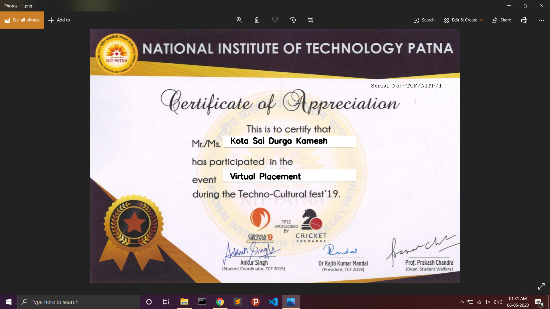Screen dimensions: 550x309
Task: Open Google Chrome from taskbar
Action: 220,302
